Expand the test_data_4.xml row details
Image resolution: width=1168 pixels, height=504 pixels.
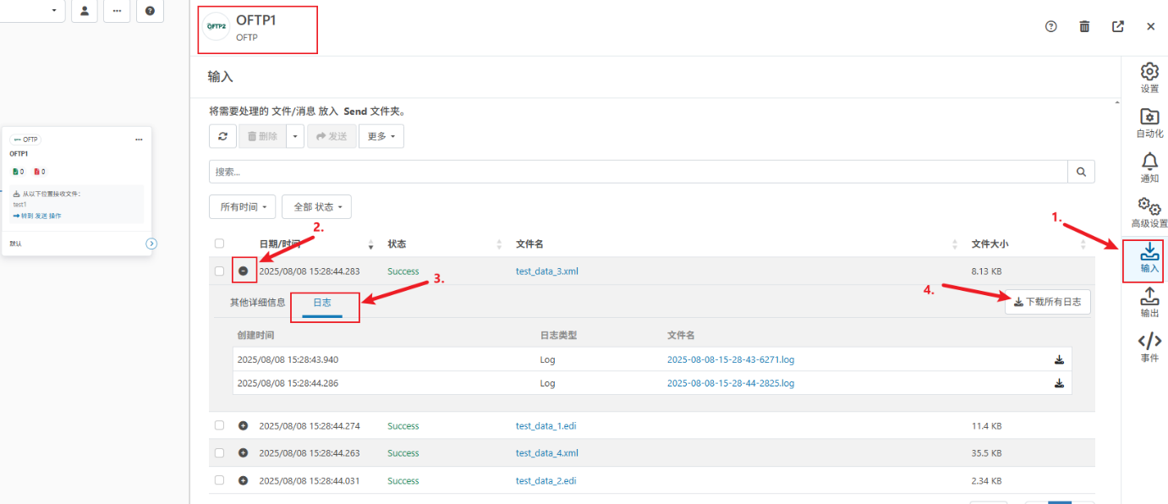244,453
